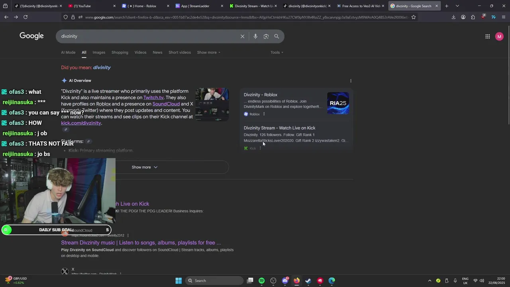Switch to the YouTube tab

coord(91,6)
